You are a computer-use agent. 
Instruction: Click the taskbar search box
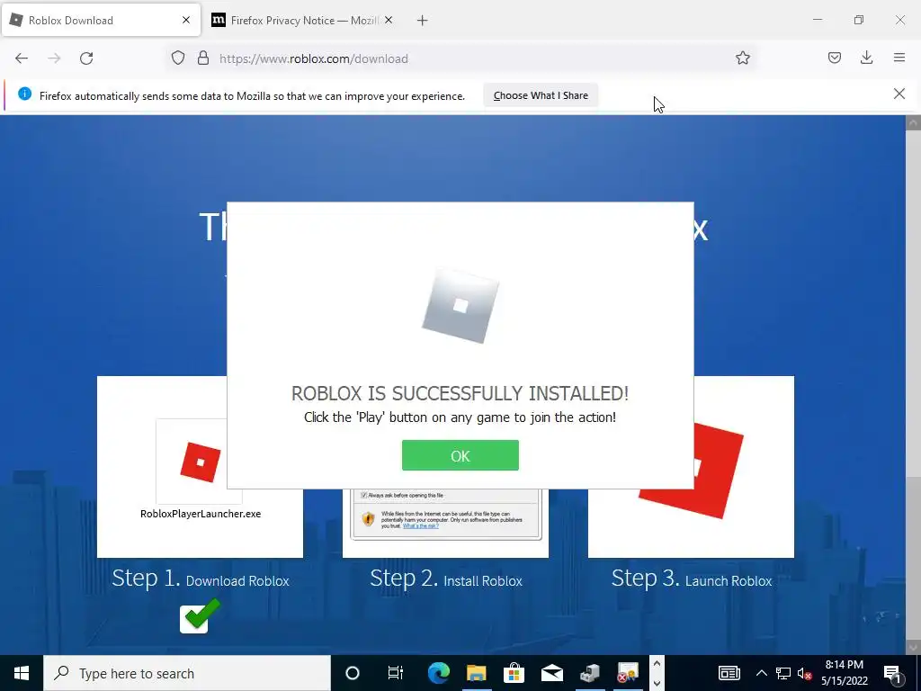187,673
